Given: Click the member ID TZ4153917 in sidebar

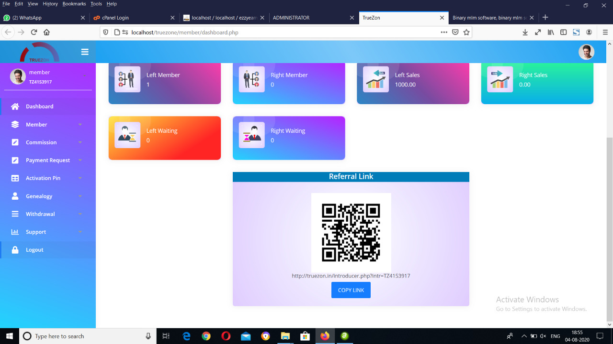Looking at the screenshot, I should [40, 82].
